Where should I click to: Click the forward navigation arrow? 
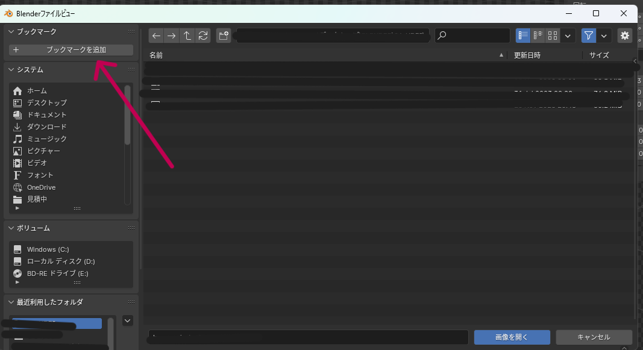tap(172, 36)
